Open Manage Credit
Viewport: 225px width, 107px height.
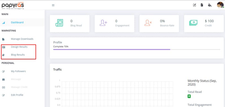coord(19,87)
